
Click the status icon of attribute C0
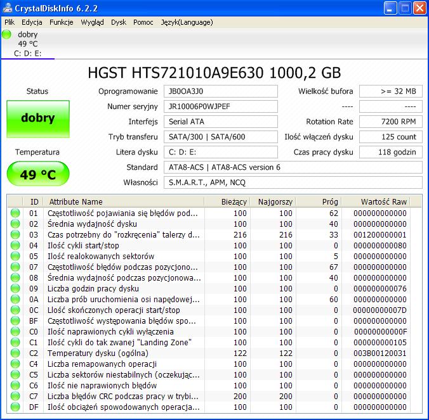click(15, 331)
